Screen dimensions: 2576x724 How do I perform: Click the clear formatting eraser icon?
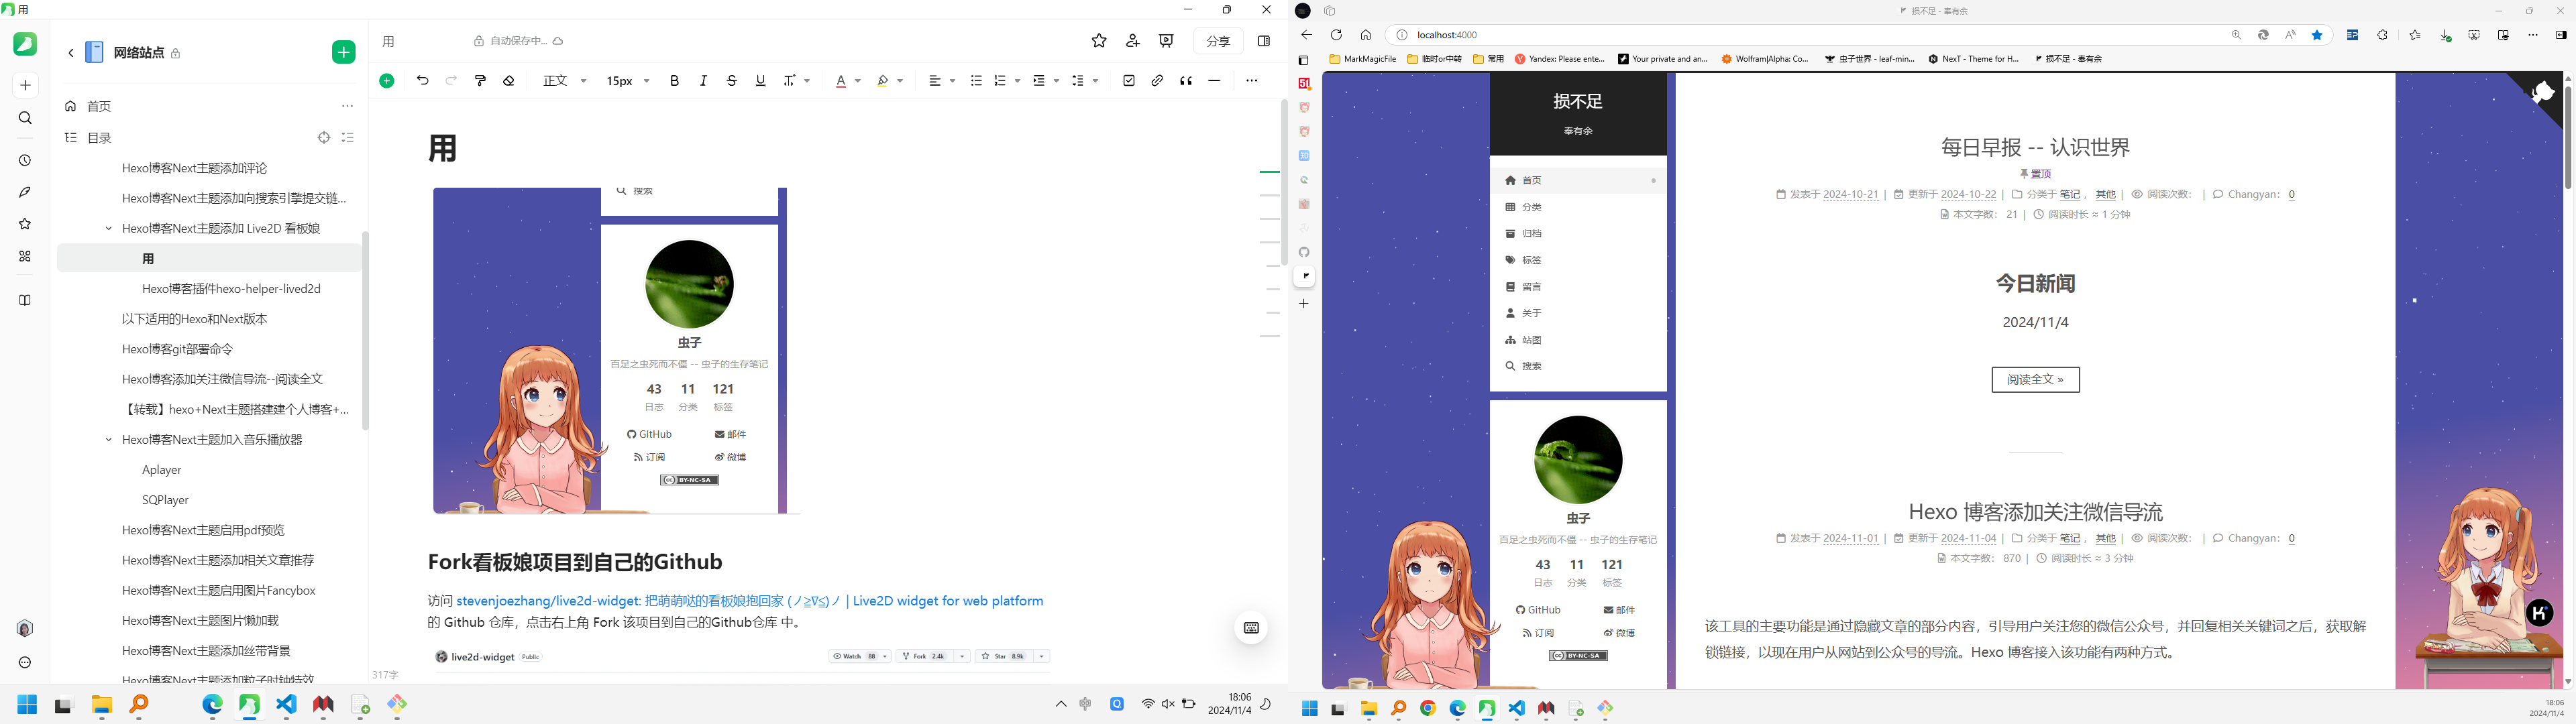(x=509, y=81)
